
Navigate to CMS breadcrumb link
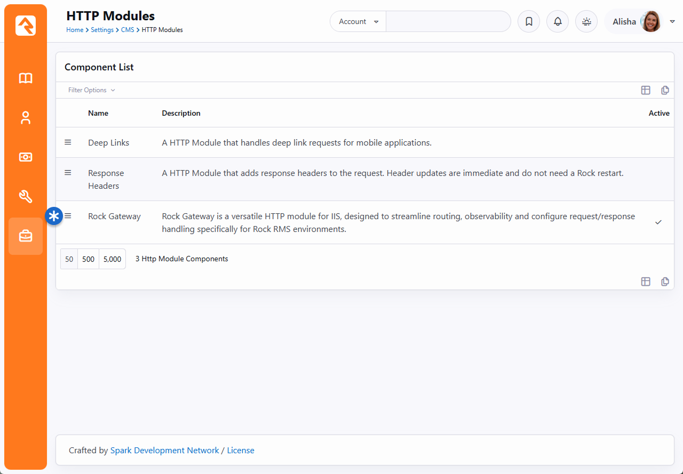tap(128, 30)
